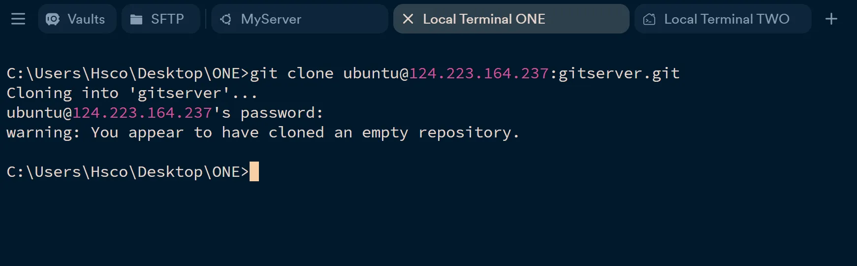Viewport: 857px width, 266px height.
Task: Select the Local Terminal ONE tab title
Action: 484,19
